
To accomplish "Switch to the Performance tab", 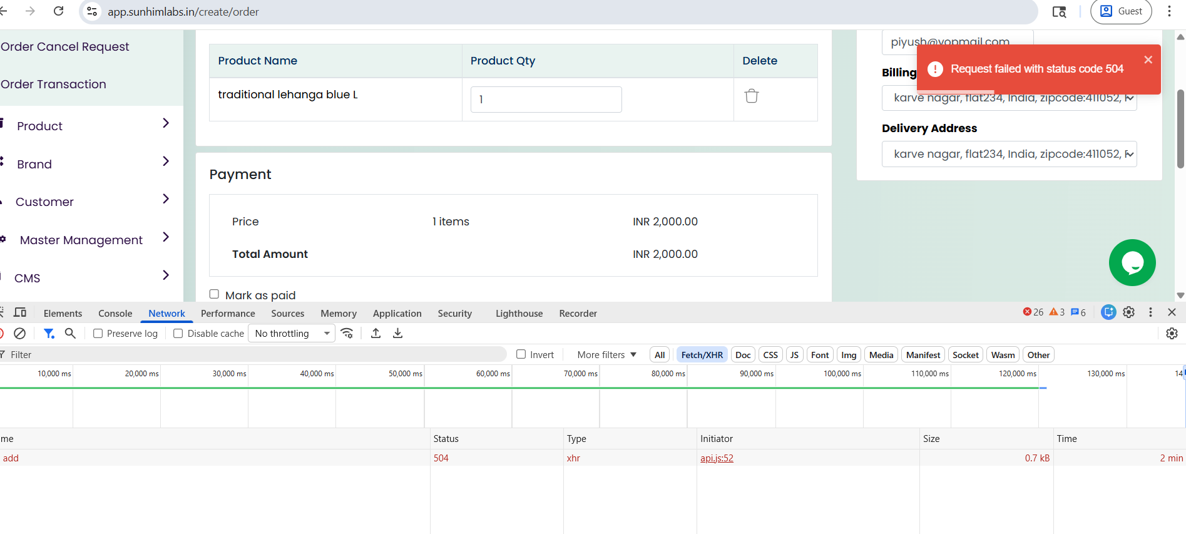I will [228, 313].
